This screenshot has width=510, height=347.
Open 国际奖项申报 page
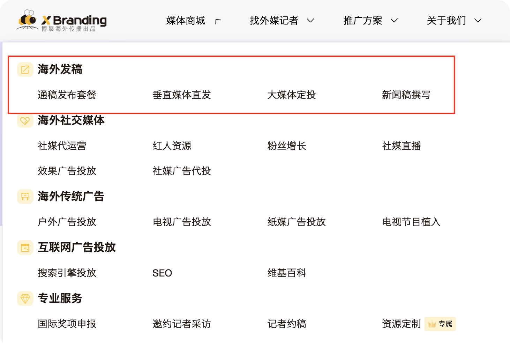click(67, 324)
